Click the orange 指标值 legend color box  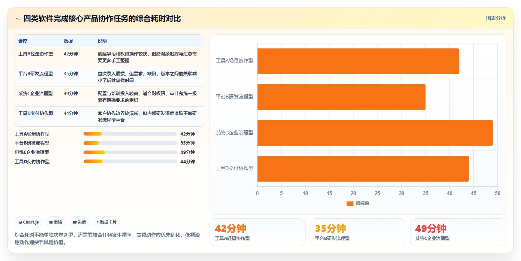[350, 203]
